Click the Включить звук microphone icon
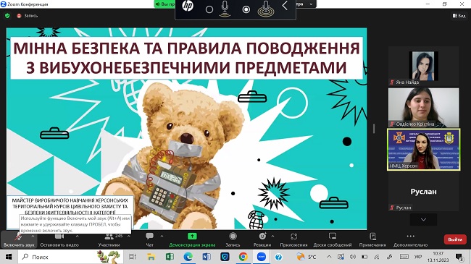Screen dimensions: 471x264 point(19,237)
